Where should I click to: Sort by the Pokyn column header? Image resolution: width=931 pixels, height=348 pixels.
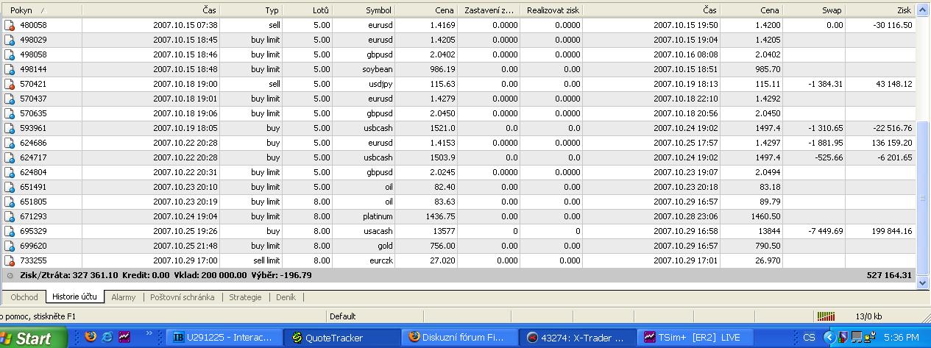tap(41, 10)
